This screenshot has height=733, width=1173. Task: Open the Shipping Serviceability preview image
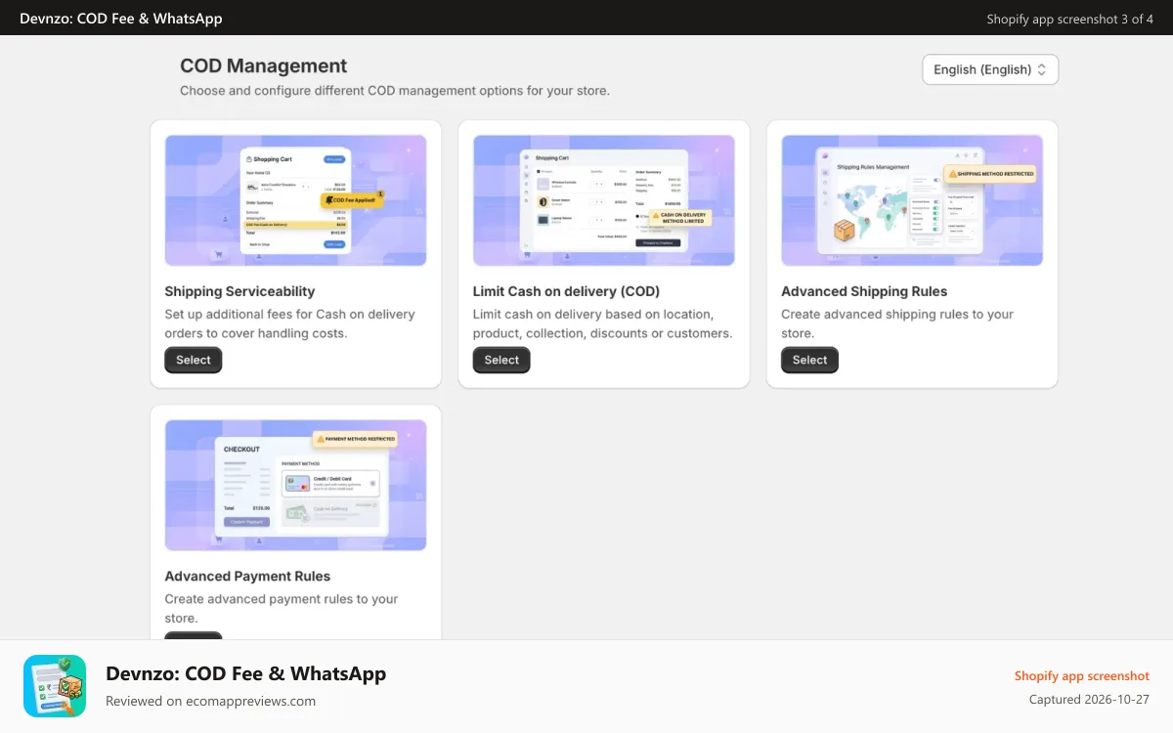coord(296,200)
